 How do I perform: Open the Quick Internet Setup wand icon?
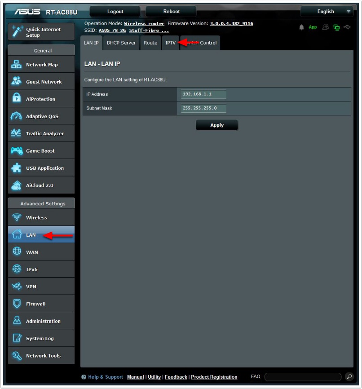(x=17, y=31)
